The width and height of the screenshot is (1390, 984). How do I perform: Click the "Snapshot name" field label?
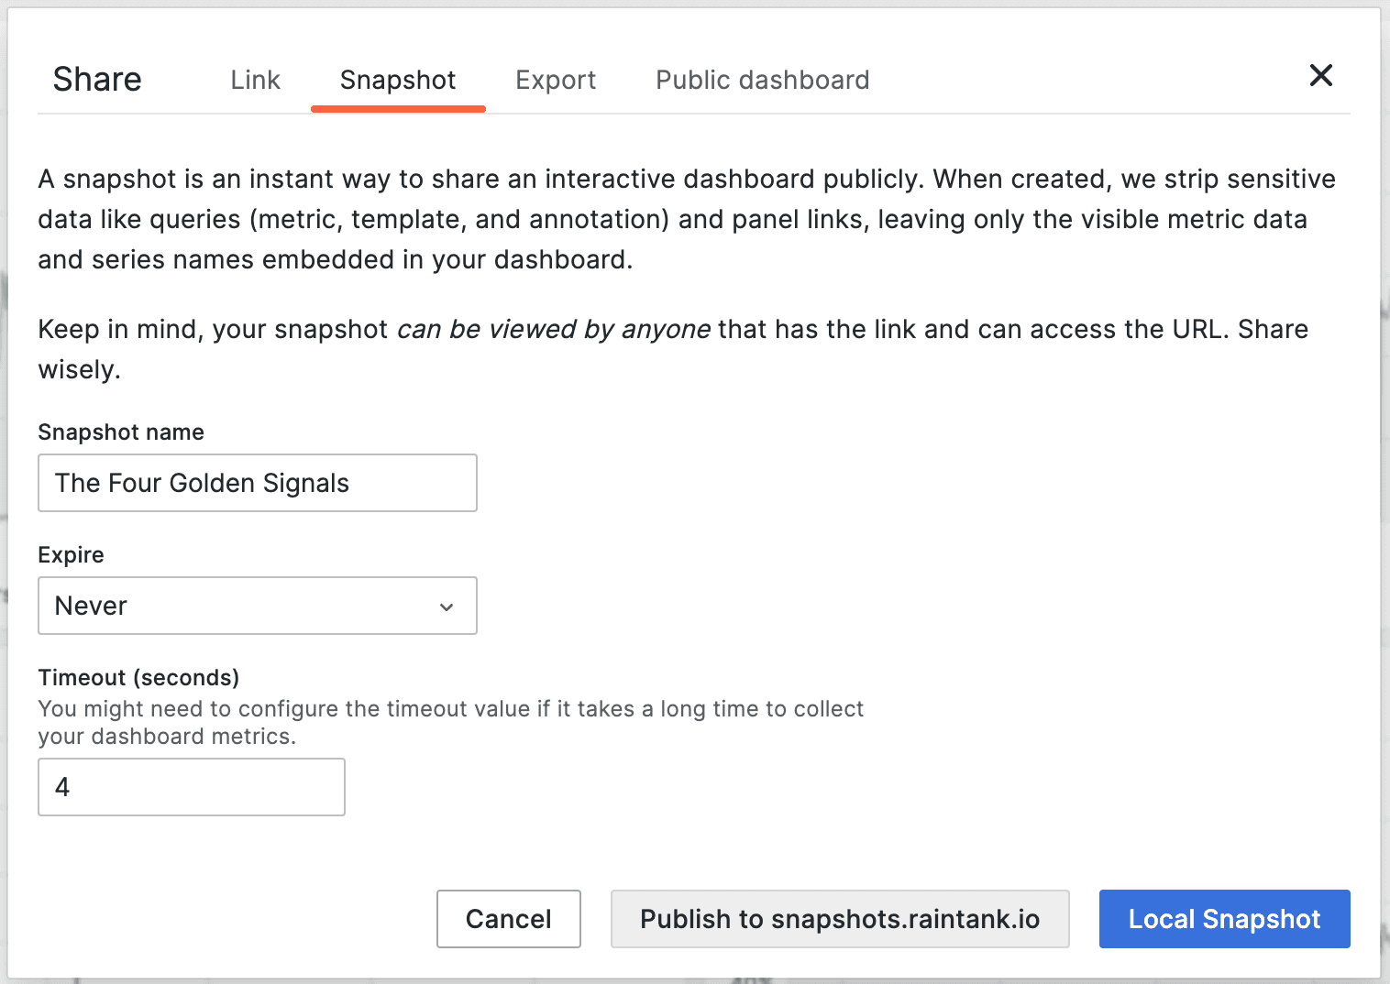pyautogui.click(x=121, y=432)
